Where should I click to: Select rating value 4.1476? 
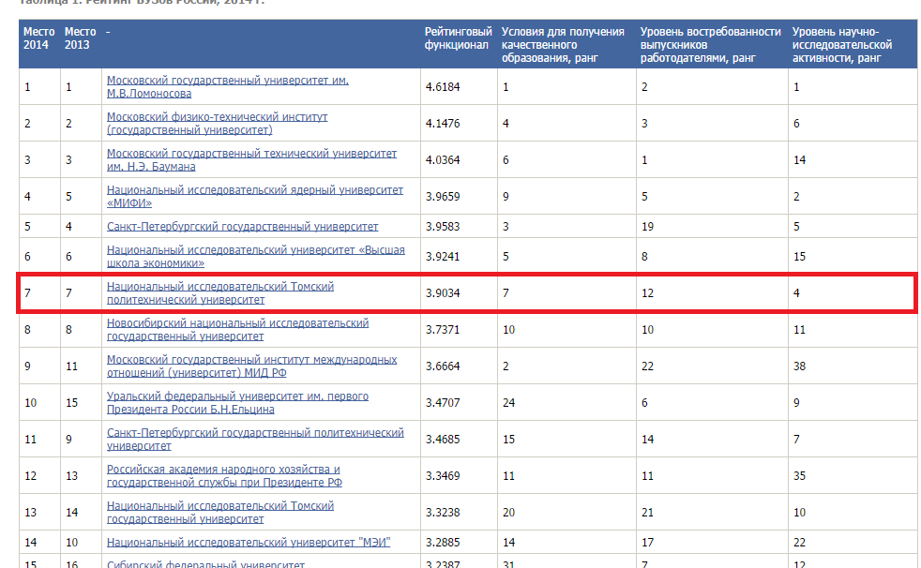point(443,123)
